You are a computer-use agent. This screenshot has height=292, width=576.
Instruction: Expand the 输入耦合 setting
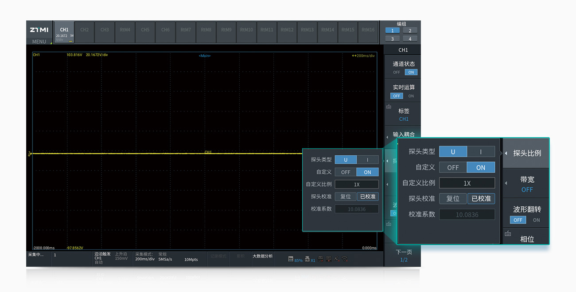click(x=403, y=134)
